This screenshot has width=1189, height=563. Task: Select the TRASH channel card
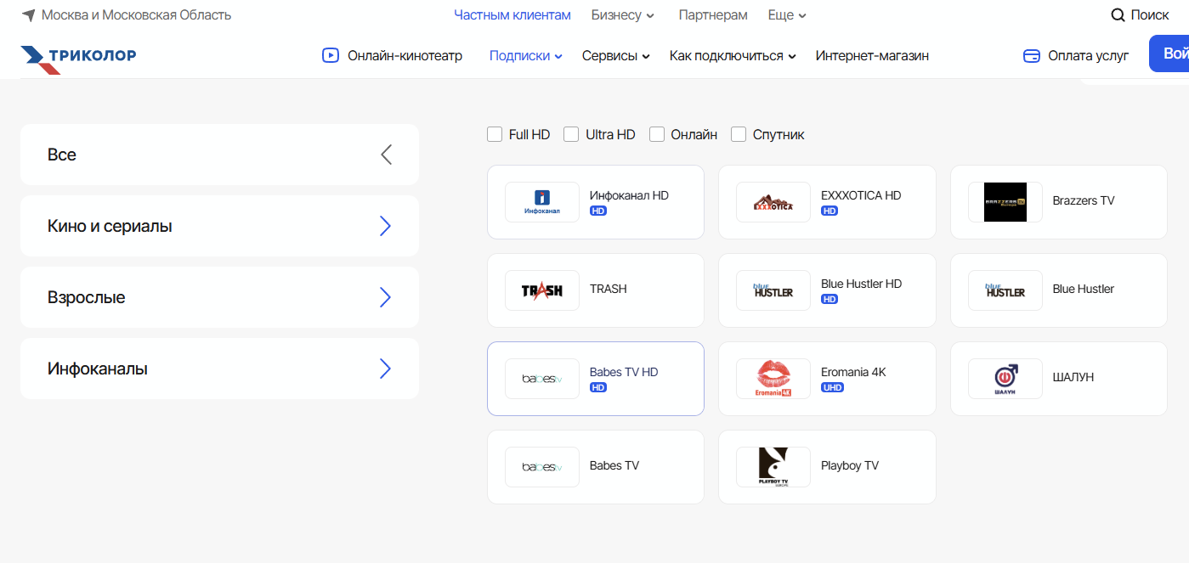tap(595, 290)
